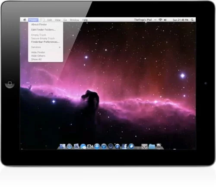Open the Wi-Fi status menu

[160, 20]
